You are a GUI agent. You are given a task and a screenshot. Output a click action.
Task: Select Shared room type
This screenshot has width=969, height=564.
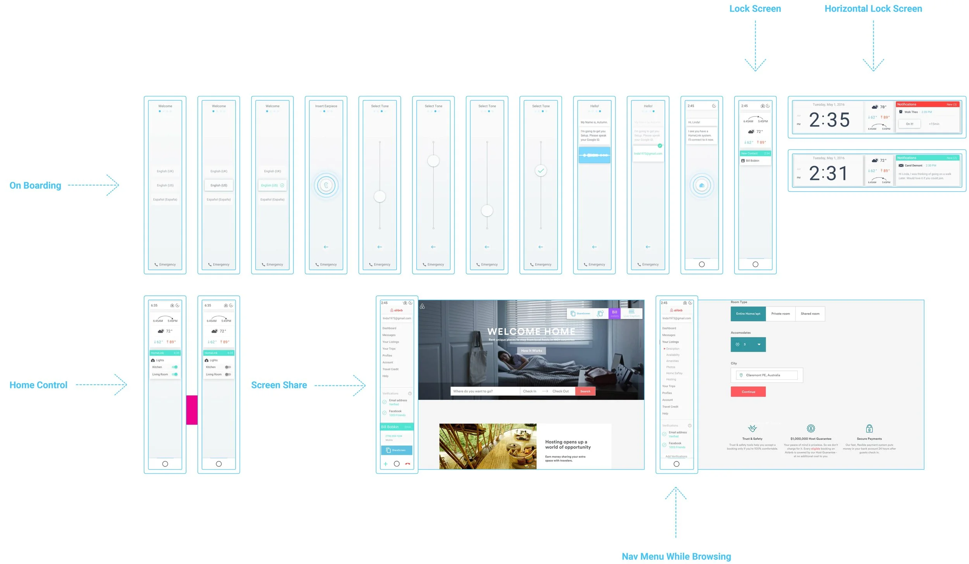pos(810,314)
